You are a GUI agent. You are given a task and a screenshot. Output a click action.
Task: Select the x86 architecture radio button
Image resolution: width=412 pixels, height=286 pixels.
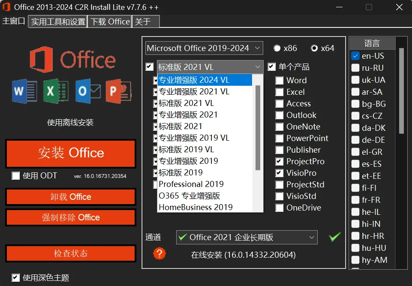pos(277,48)
